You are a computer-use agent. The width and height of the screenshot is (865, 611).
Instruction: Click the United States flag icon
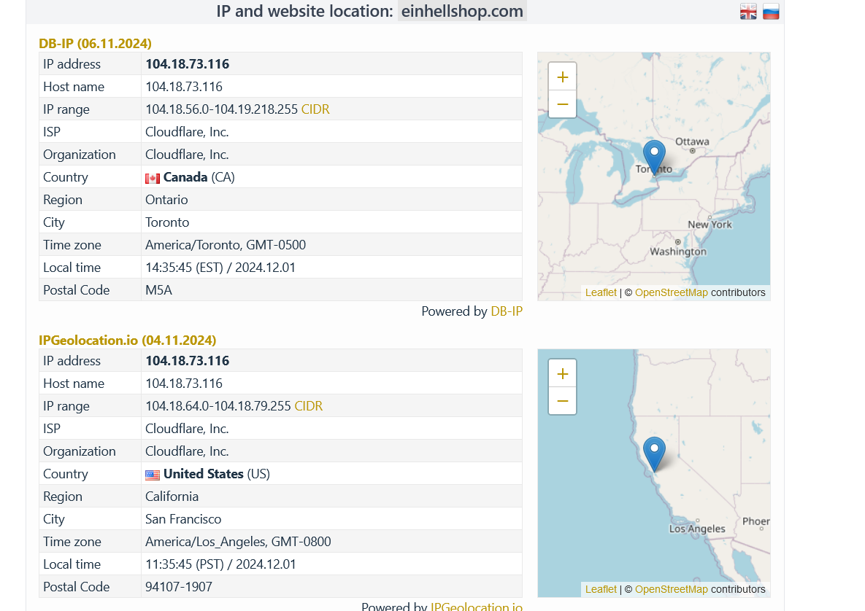click(153, 475)
